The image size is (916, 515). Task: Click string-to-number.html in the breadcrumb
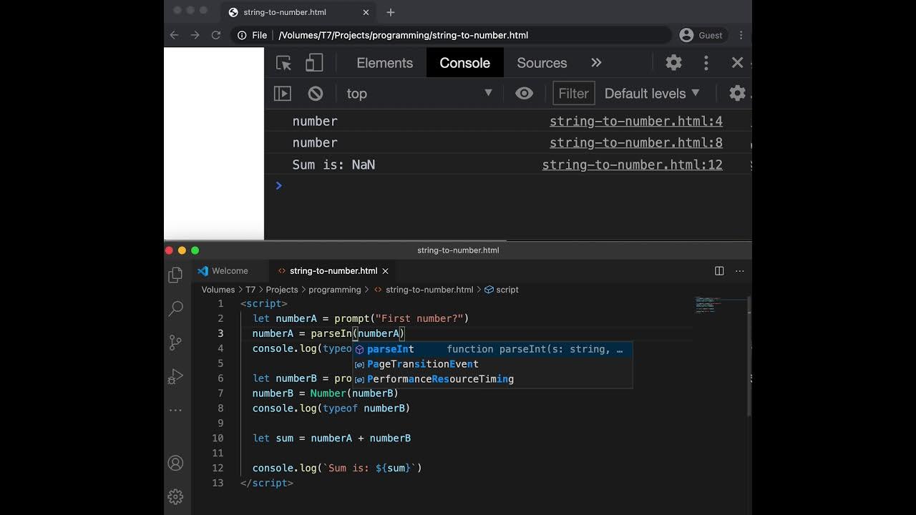429,290
